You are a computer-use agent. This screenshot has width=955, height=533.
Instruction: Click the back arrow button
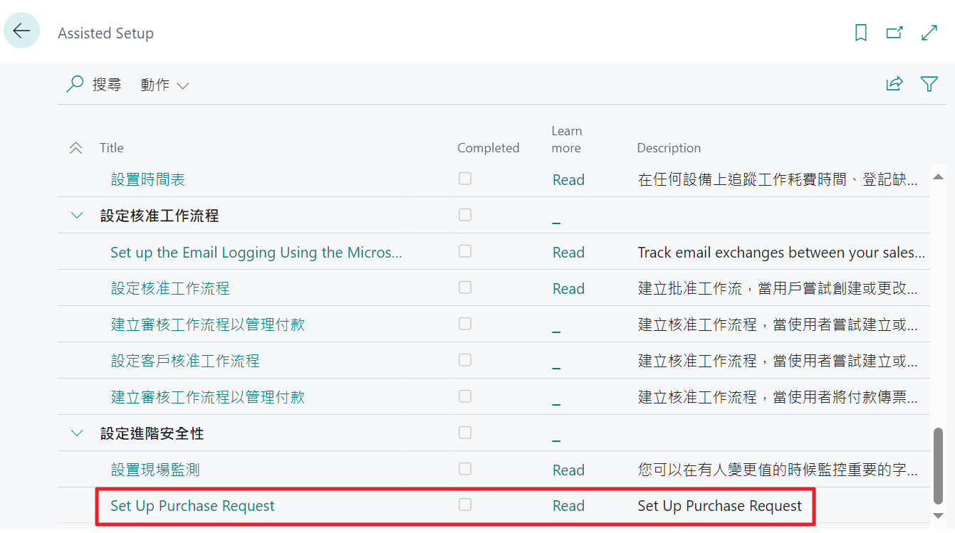[21, 31]
